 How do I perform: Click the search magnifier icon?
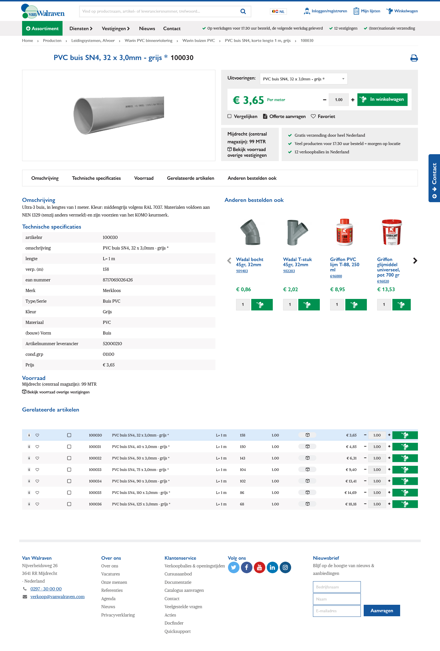tap(243, 11)
